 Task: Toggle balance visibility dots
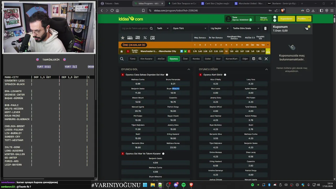[275, 19]
